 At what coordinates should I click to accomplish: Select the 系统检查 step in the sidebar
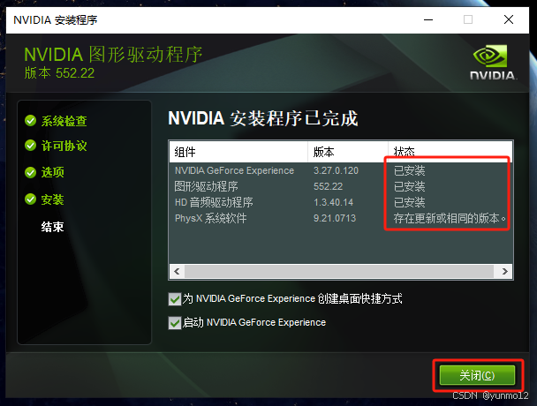64,121
